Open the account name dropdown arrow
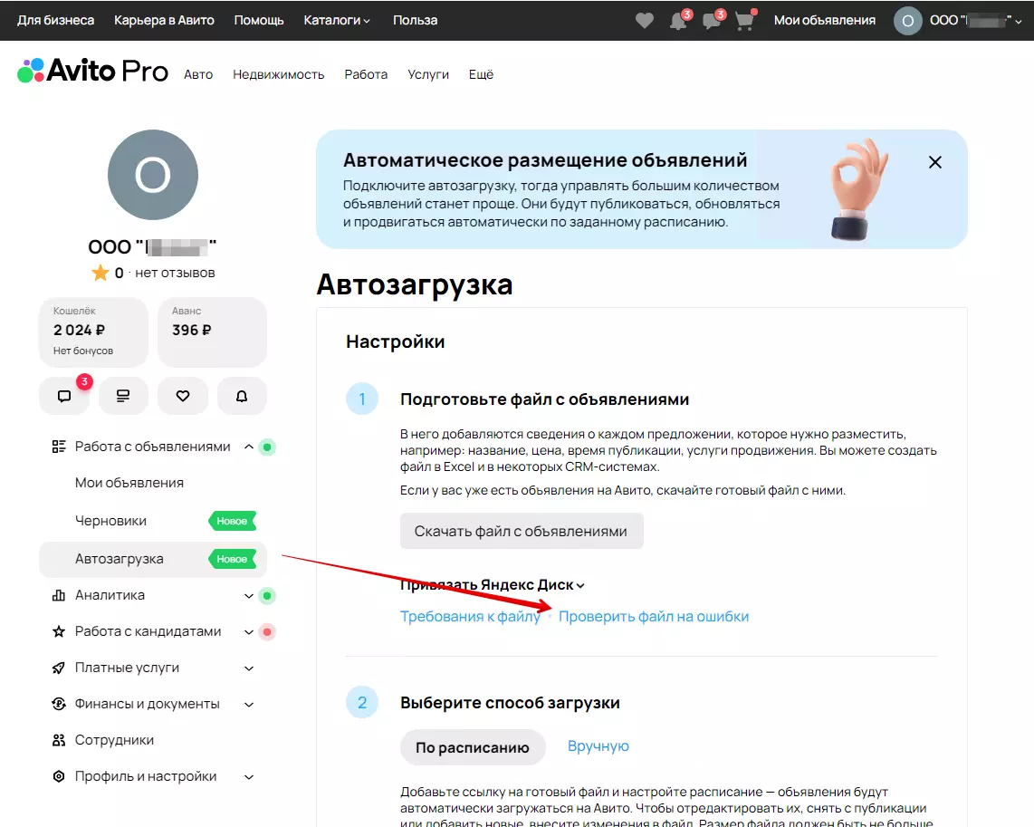 1019,21
